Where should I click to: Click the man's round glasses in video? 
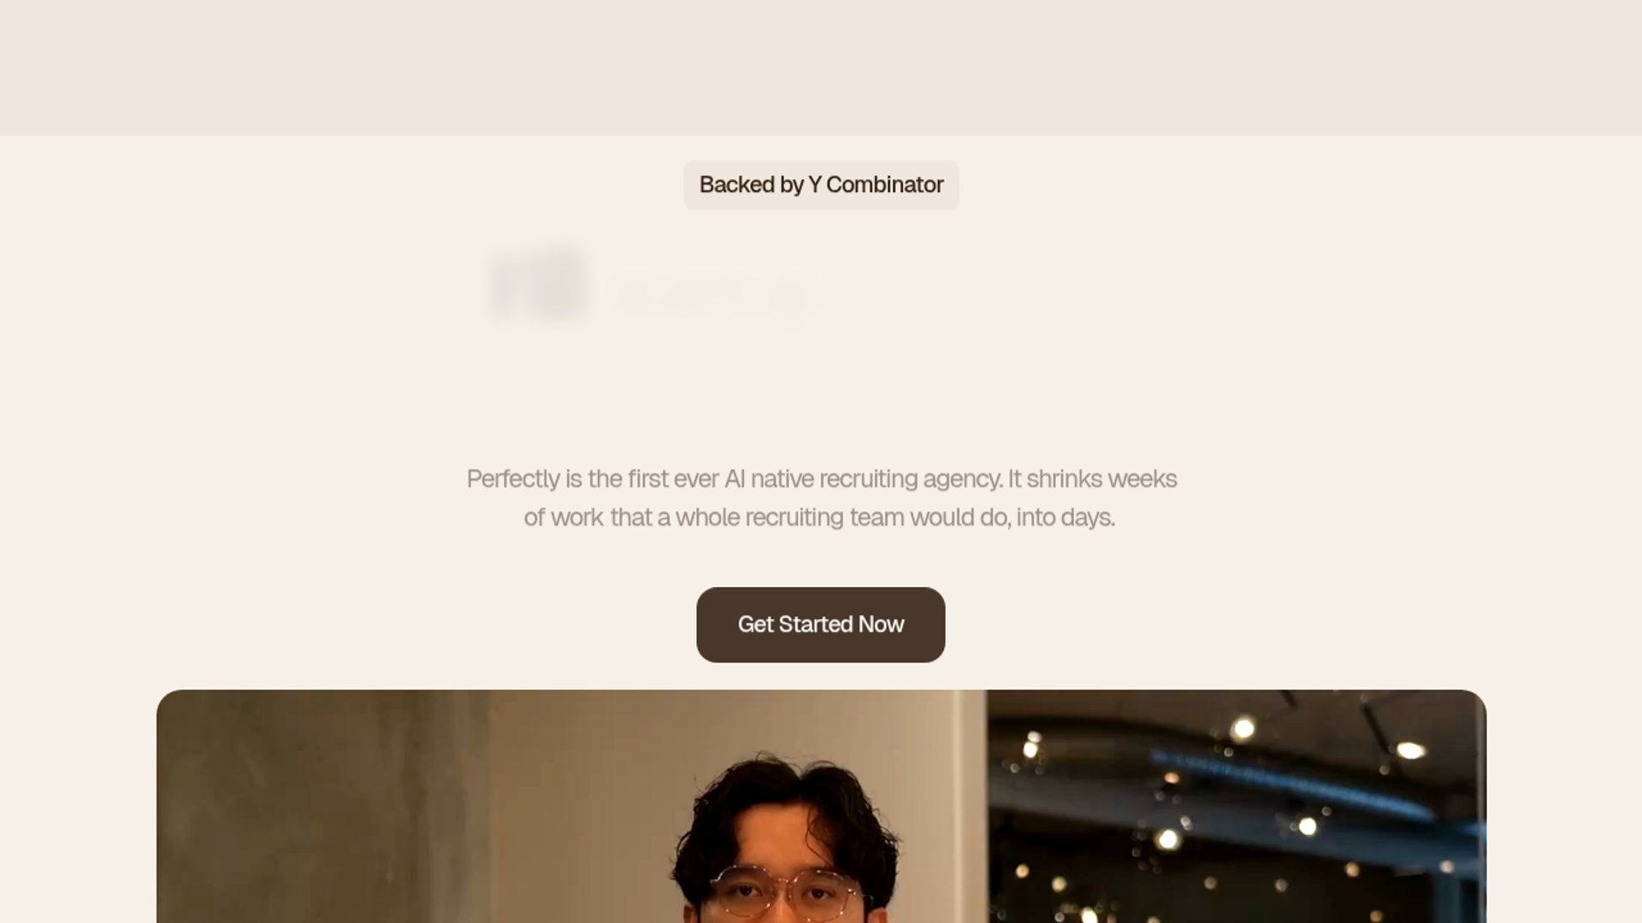click(783, 894)
